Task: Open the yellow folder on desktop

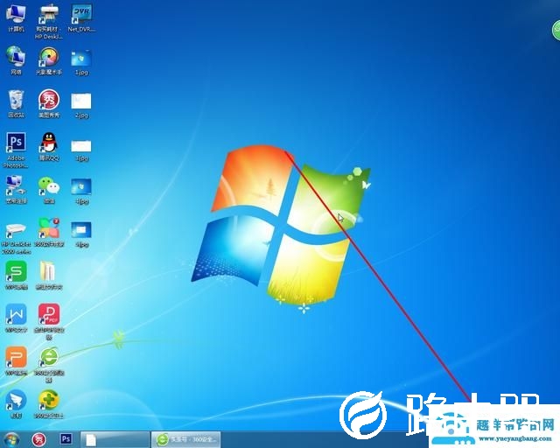Action: [49, 275]
